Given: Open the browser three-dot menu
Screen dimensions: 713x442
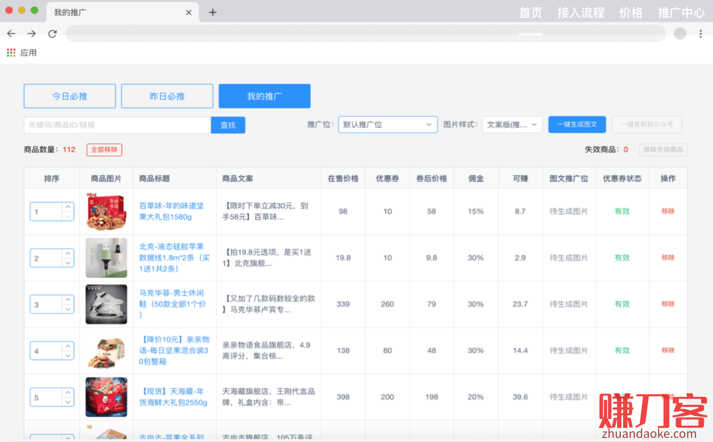Looking at the screenshot, I should click(x=700, y=34).
